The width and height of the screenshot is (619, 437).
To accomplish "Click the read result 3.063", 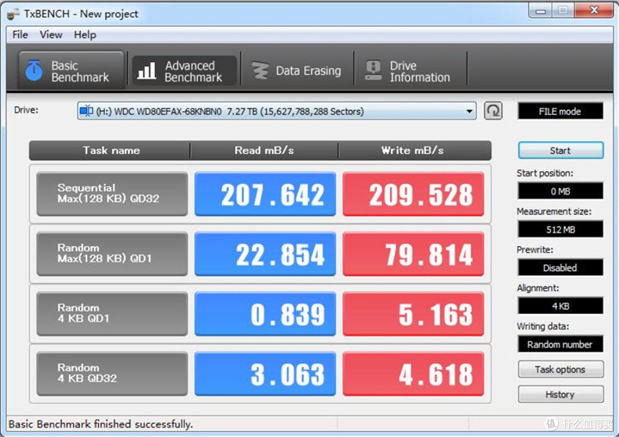I will [265, 374].
